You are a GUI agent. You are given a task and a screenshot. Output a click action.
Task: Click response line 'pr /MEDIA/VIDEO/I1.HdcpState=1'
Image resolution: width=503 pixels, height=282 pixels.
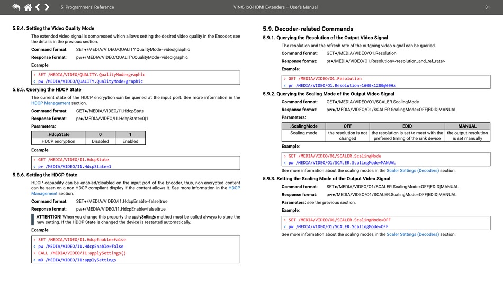pos(75,167)
